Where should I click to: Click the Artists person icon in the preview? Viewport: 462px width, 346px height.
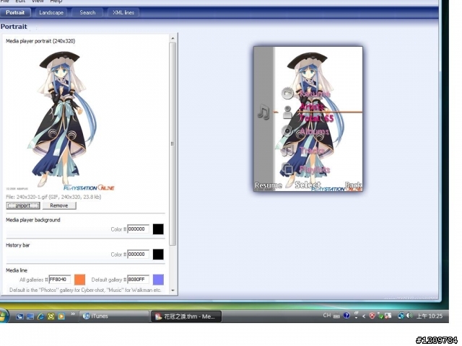click(x=287, y=112)
